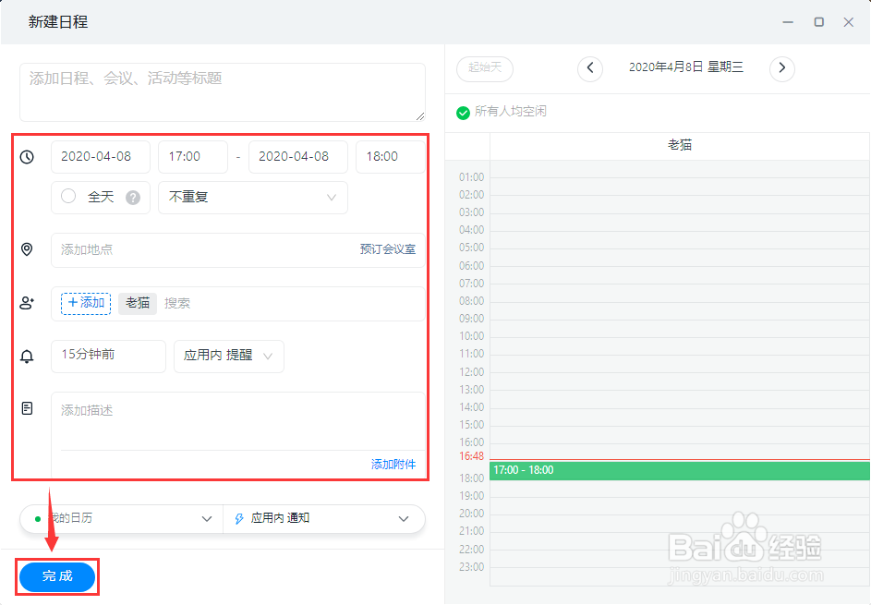Go to previous day arrow
871x605 pixels.
(x=590, y=68)
